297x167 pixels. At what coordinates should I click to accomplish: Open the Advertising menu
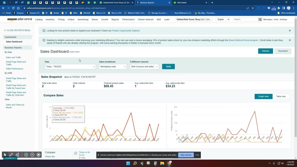coord(83,20)
